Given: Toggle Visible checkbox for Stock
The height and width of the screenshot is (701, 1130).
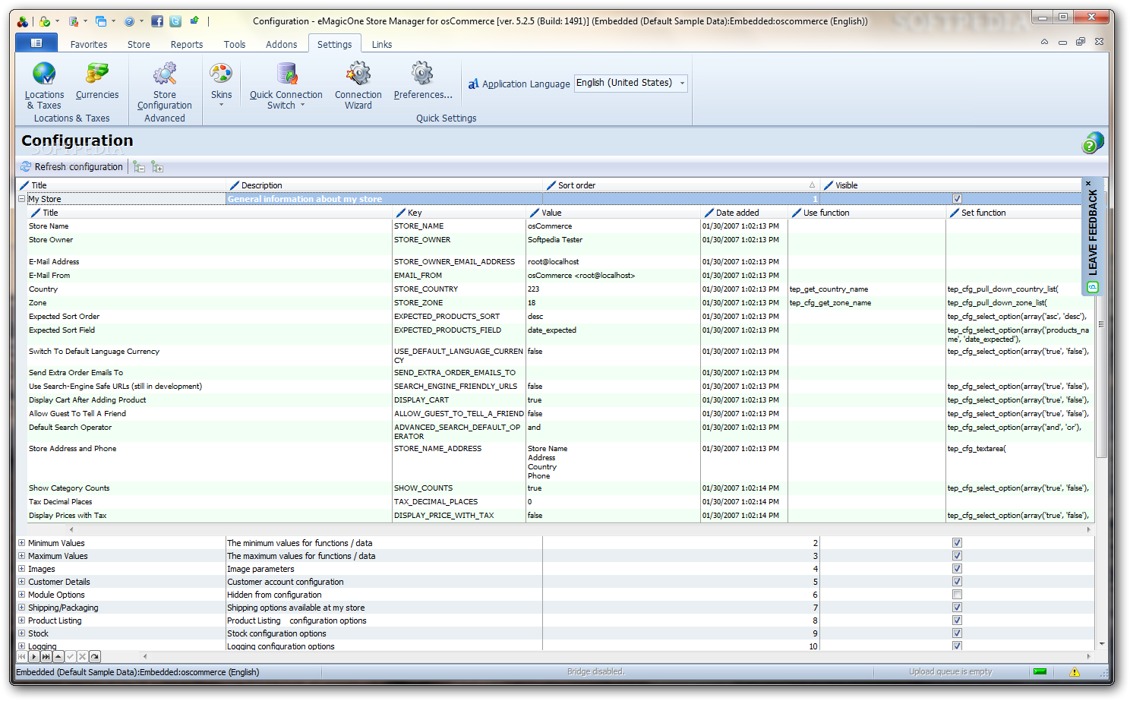Looking at the screenshot, I should (957, 633).
